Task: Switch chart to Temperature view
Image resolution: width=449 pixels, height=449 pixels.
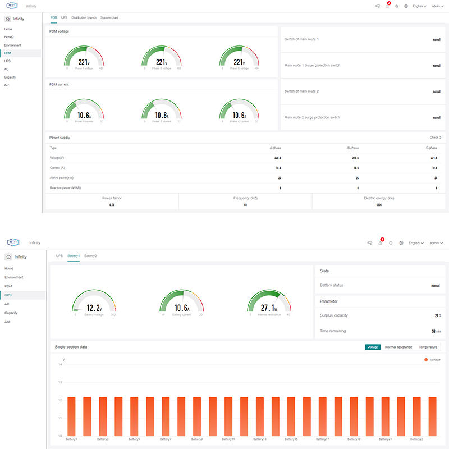Action: pos(428,347)
